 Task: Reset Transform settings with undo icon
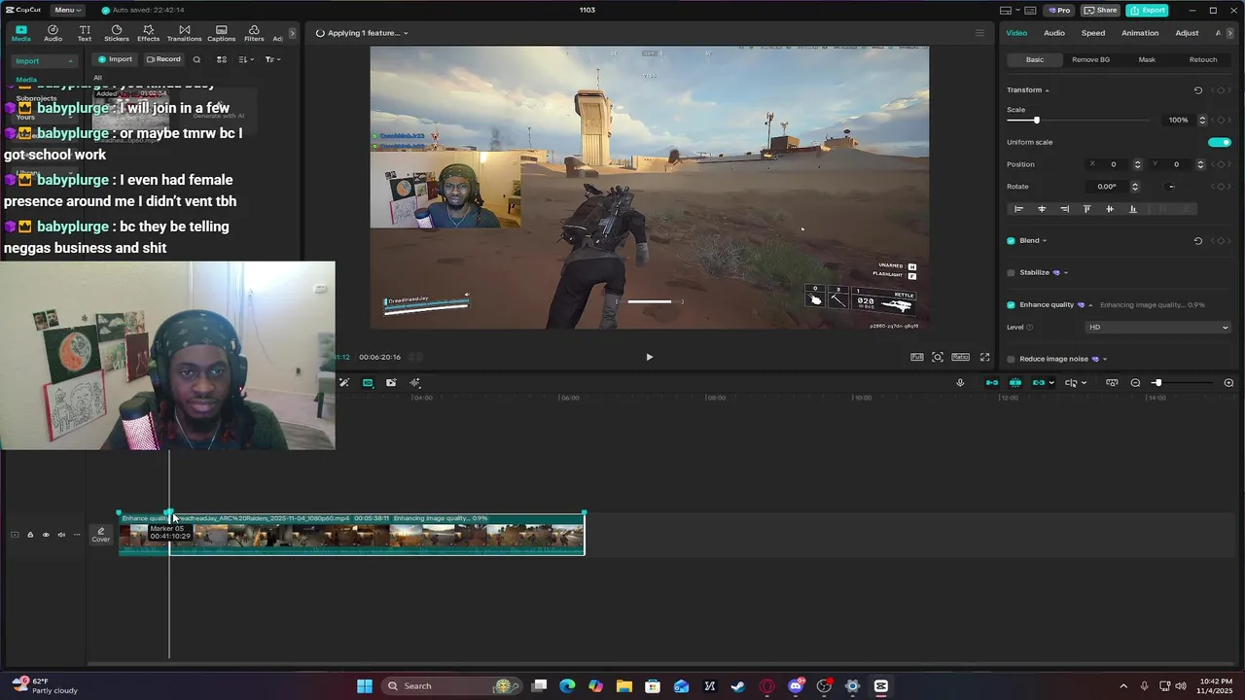click(1197, 90)
